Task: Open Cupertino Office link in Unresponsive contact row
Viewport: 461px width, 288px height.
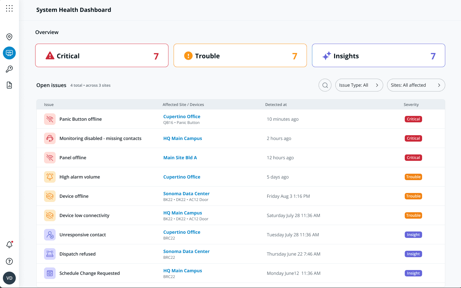Action: [182, 232]
